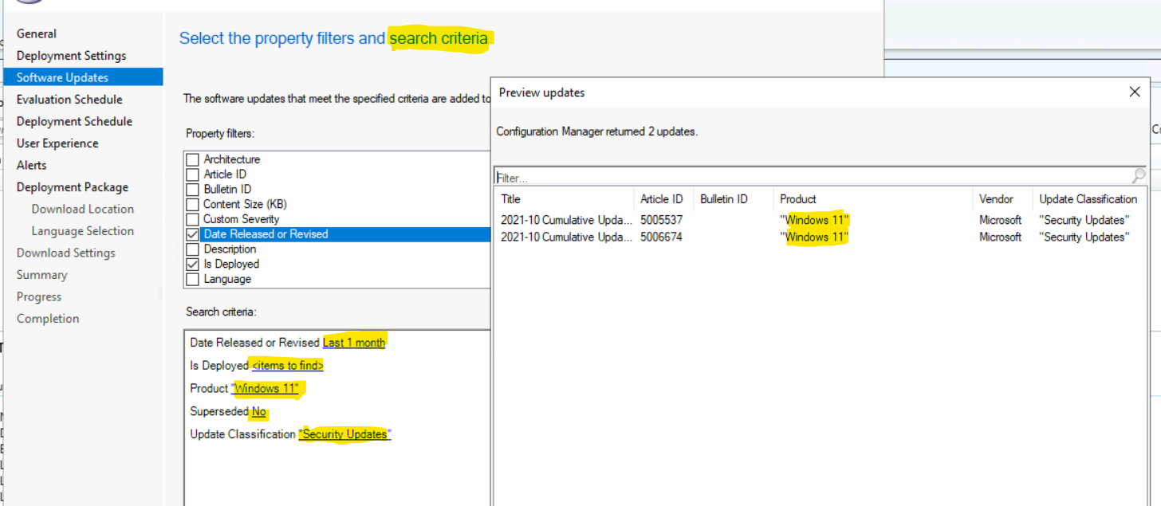1161x506 pixels.
Task: Open the General wizard page
Action: tap(37, 33)
